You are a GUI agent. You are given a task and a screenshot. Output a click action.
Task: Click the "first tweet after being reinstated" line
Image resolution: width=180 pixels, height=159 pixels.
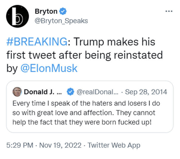(84, 55)
